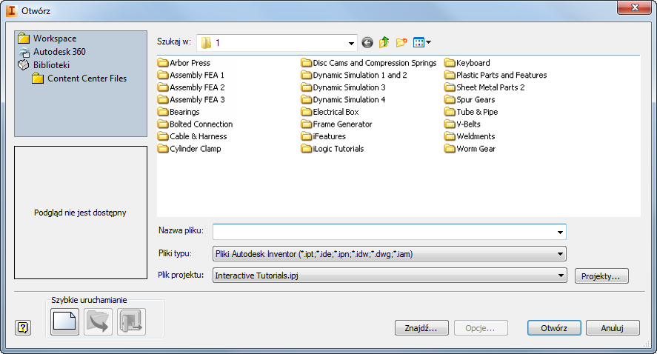This screenshot has height=354, width=657.
Task: Close the Otwórz dialog window
Action: pyautogui.click(x=635, y=7)
